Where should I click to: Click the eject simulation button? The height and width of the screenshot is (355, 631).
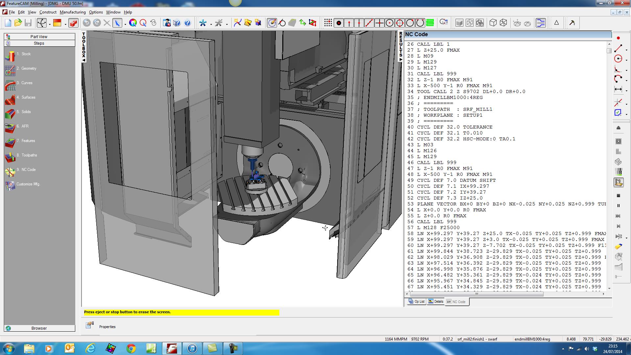tap(618, 128)
